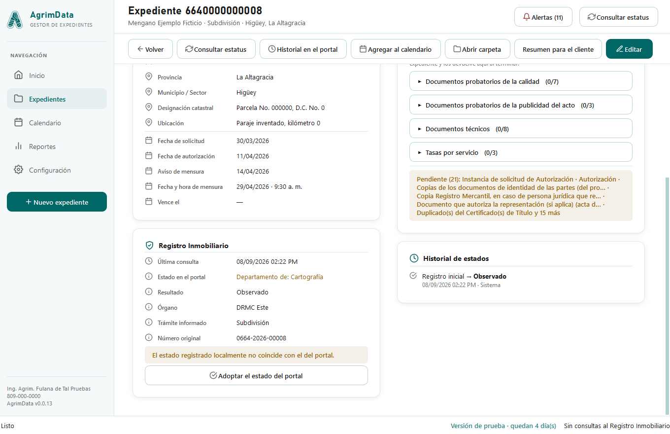Open Calendario from the sidebar

tap(57, 123)
